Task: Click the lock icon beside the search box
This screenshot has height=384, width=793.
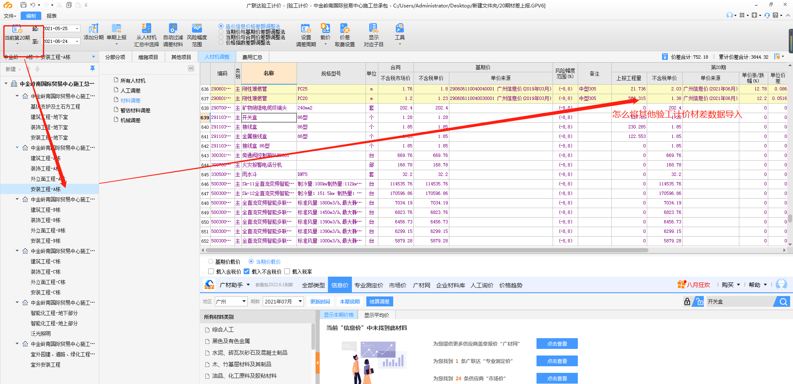Action: click(x=687, y=302)
